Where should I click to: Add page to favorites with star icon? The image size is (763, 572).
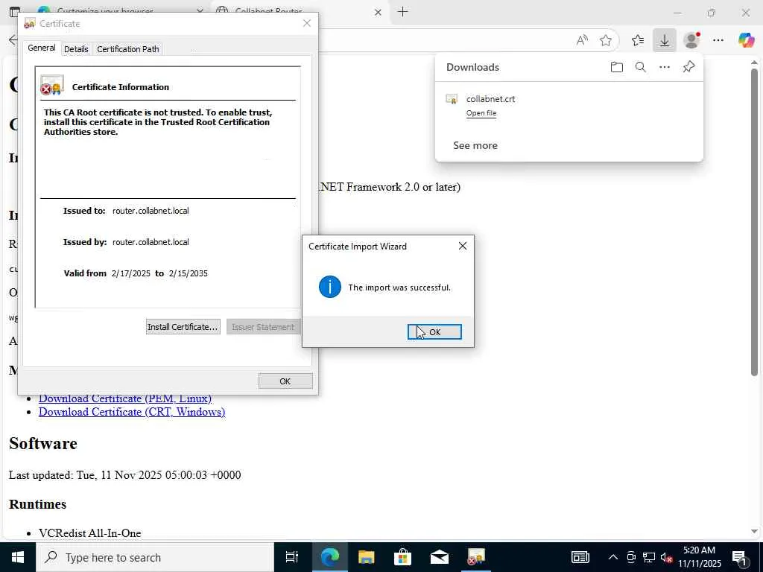[605, 40]
